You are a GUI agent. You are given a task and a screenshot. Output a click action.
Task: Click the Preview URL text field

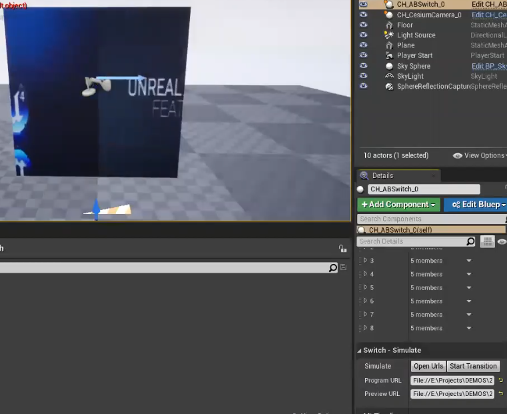point(452,393)
